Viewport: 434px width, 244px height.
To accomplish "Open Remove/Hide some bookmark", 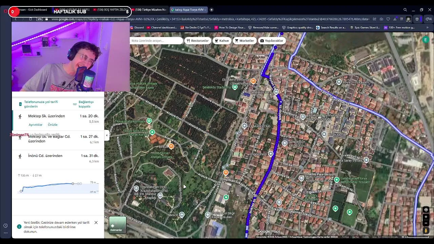I will pyautogui.click(x=263, y=27).
